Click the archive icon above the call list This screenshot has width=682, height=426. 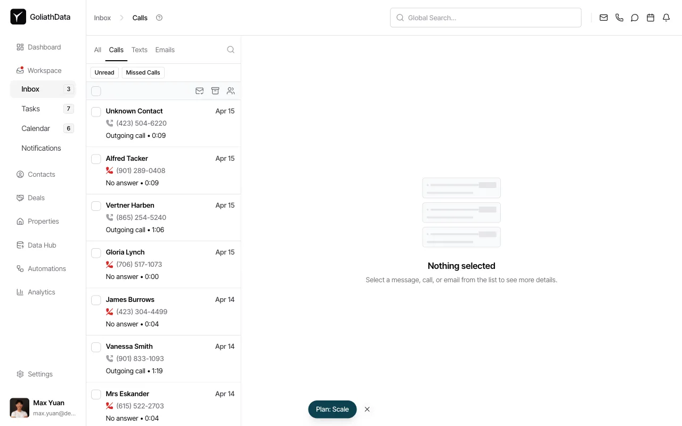215,91
